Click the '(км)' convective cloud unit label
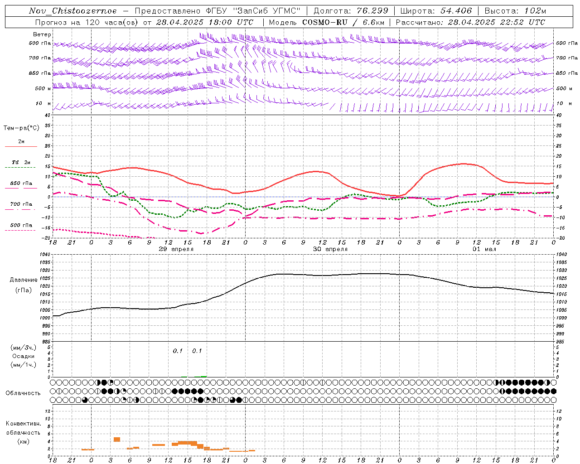Screen dimensions: 580x464 click(24, 441)
